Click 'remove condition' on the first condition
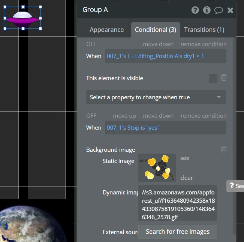This screenshot has height=242, width=244. (x=204, y=44)
